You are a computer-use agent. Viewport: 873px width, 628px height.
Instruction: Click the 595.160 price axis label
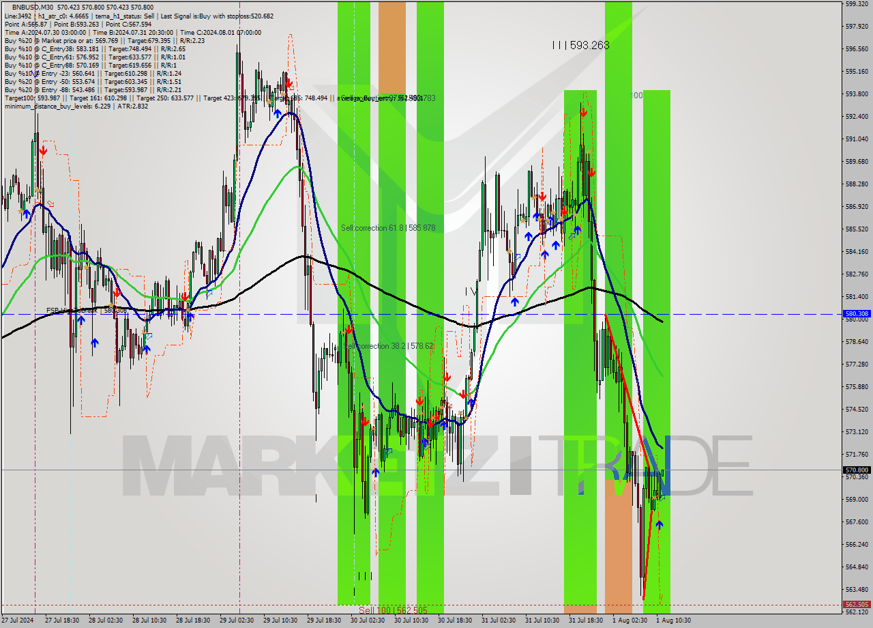(x=857, y=71)
